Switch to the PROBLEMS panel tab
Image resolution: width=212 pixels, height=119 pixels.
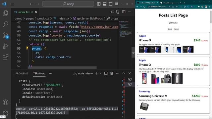click(x=22, y=73)
